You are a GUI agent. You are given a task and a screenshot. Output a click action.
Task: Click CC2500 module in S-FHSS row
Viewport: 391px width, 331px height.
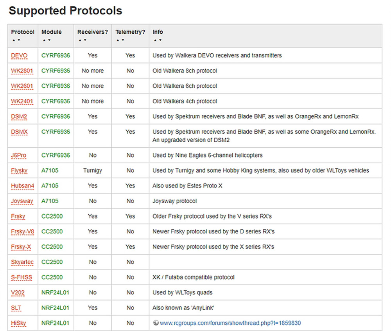tap(52, 277)
